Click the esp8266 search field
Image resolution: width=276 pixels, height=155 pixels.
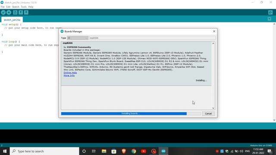152,38
